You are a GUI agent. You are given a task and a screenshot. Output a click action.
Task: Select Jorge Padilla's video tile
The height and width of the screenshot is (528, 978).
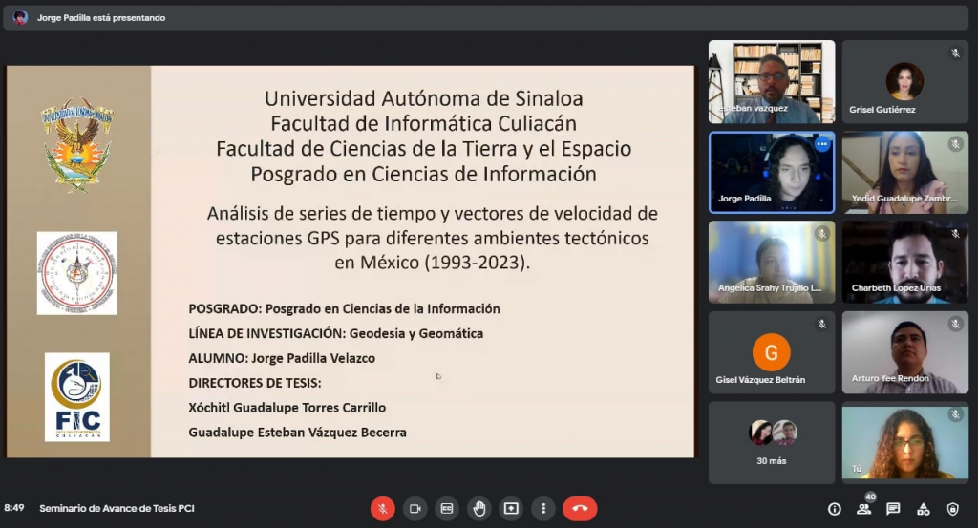[772, 173]
